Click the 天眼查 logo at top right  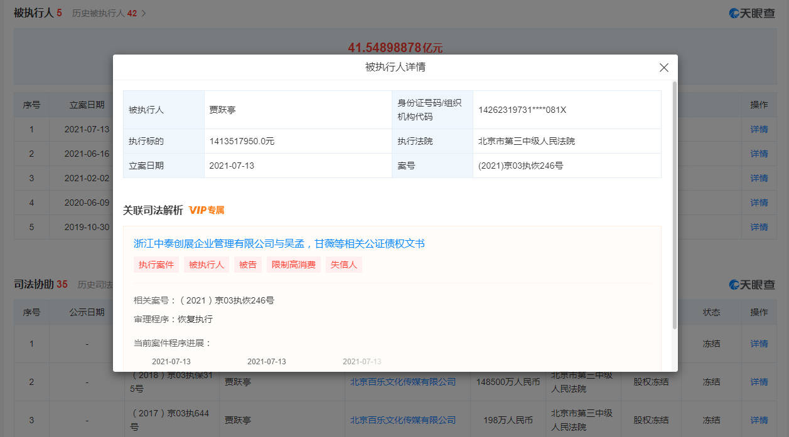click(x=751, y=13)
